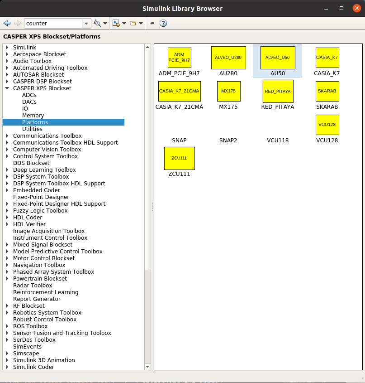Viewport: 365px width, 383px height.
Task: Pin the library browser on top
Action: click(152, 23)
